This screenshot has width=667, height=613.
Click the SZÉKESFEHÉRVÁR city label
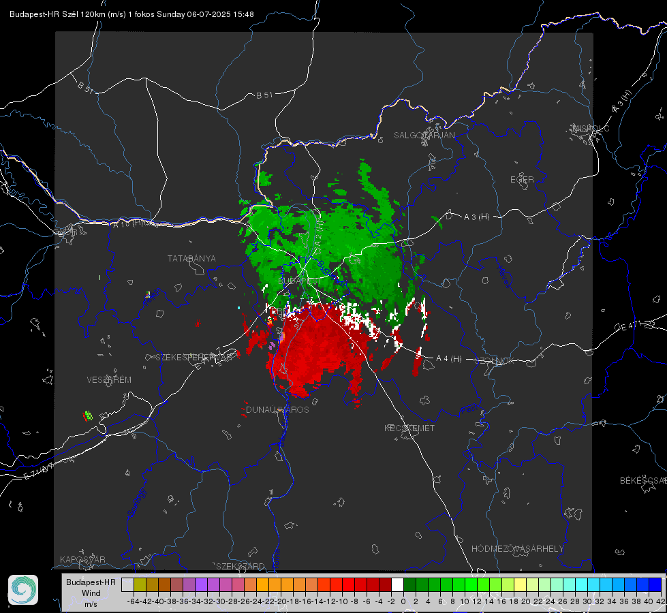pyautogui.click(x=193, y=358)
